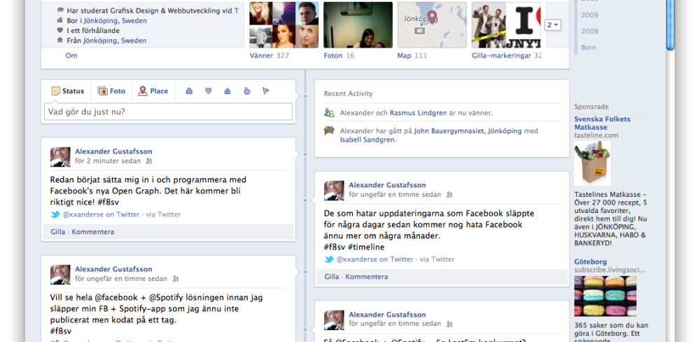700x342 pixels.
Task: Click the 'Vad gör du just nu?' input
Action: 168,111
